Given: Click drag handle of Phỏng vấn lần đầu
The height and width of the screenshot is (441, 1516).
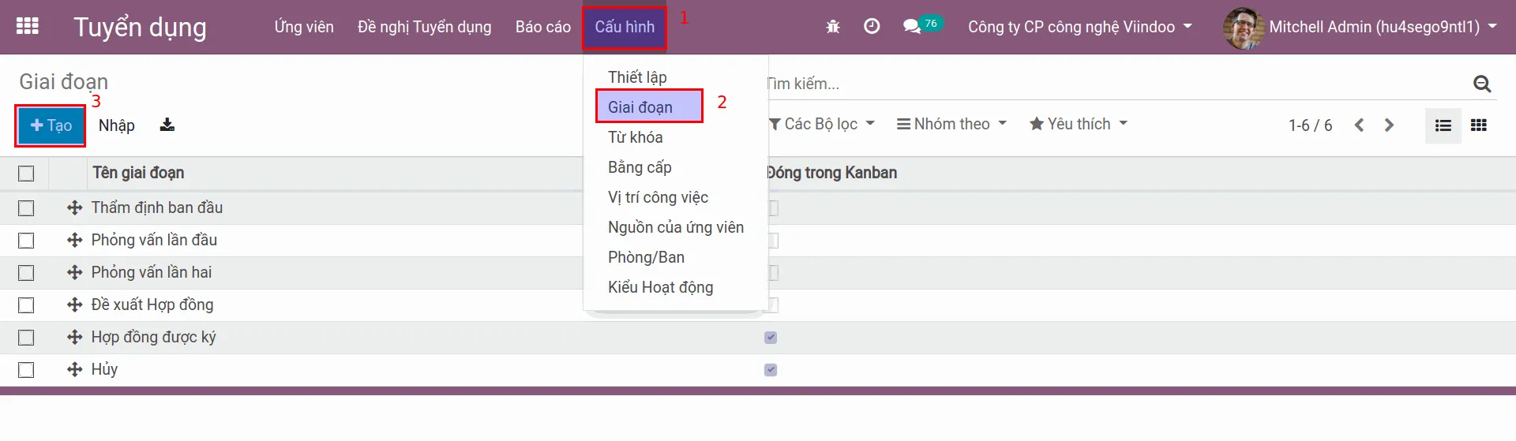Looking at the screenshot, I should point(75,240).
